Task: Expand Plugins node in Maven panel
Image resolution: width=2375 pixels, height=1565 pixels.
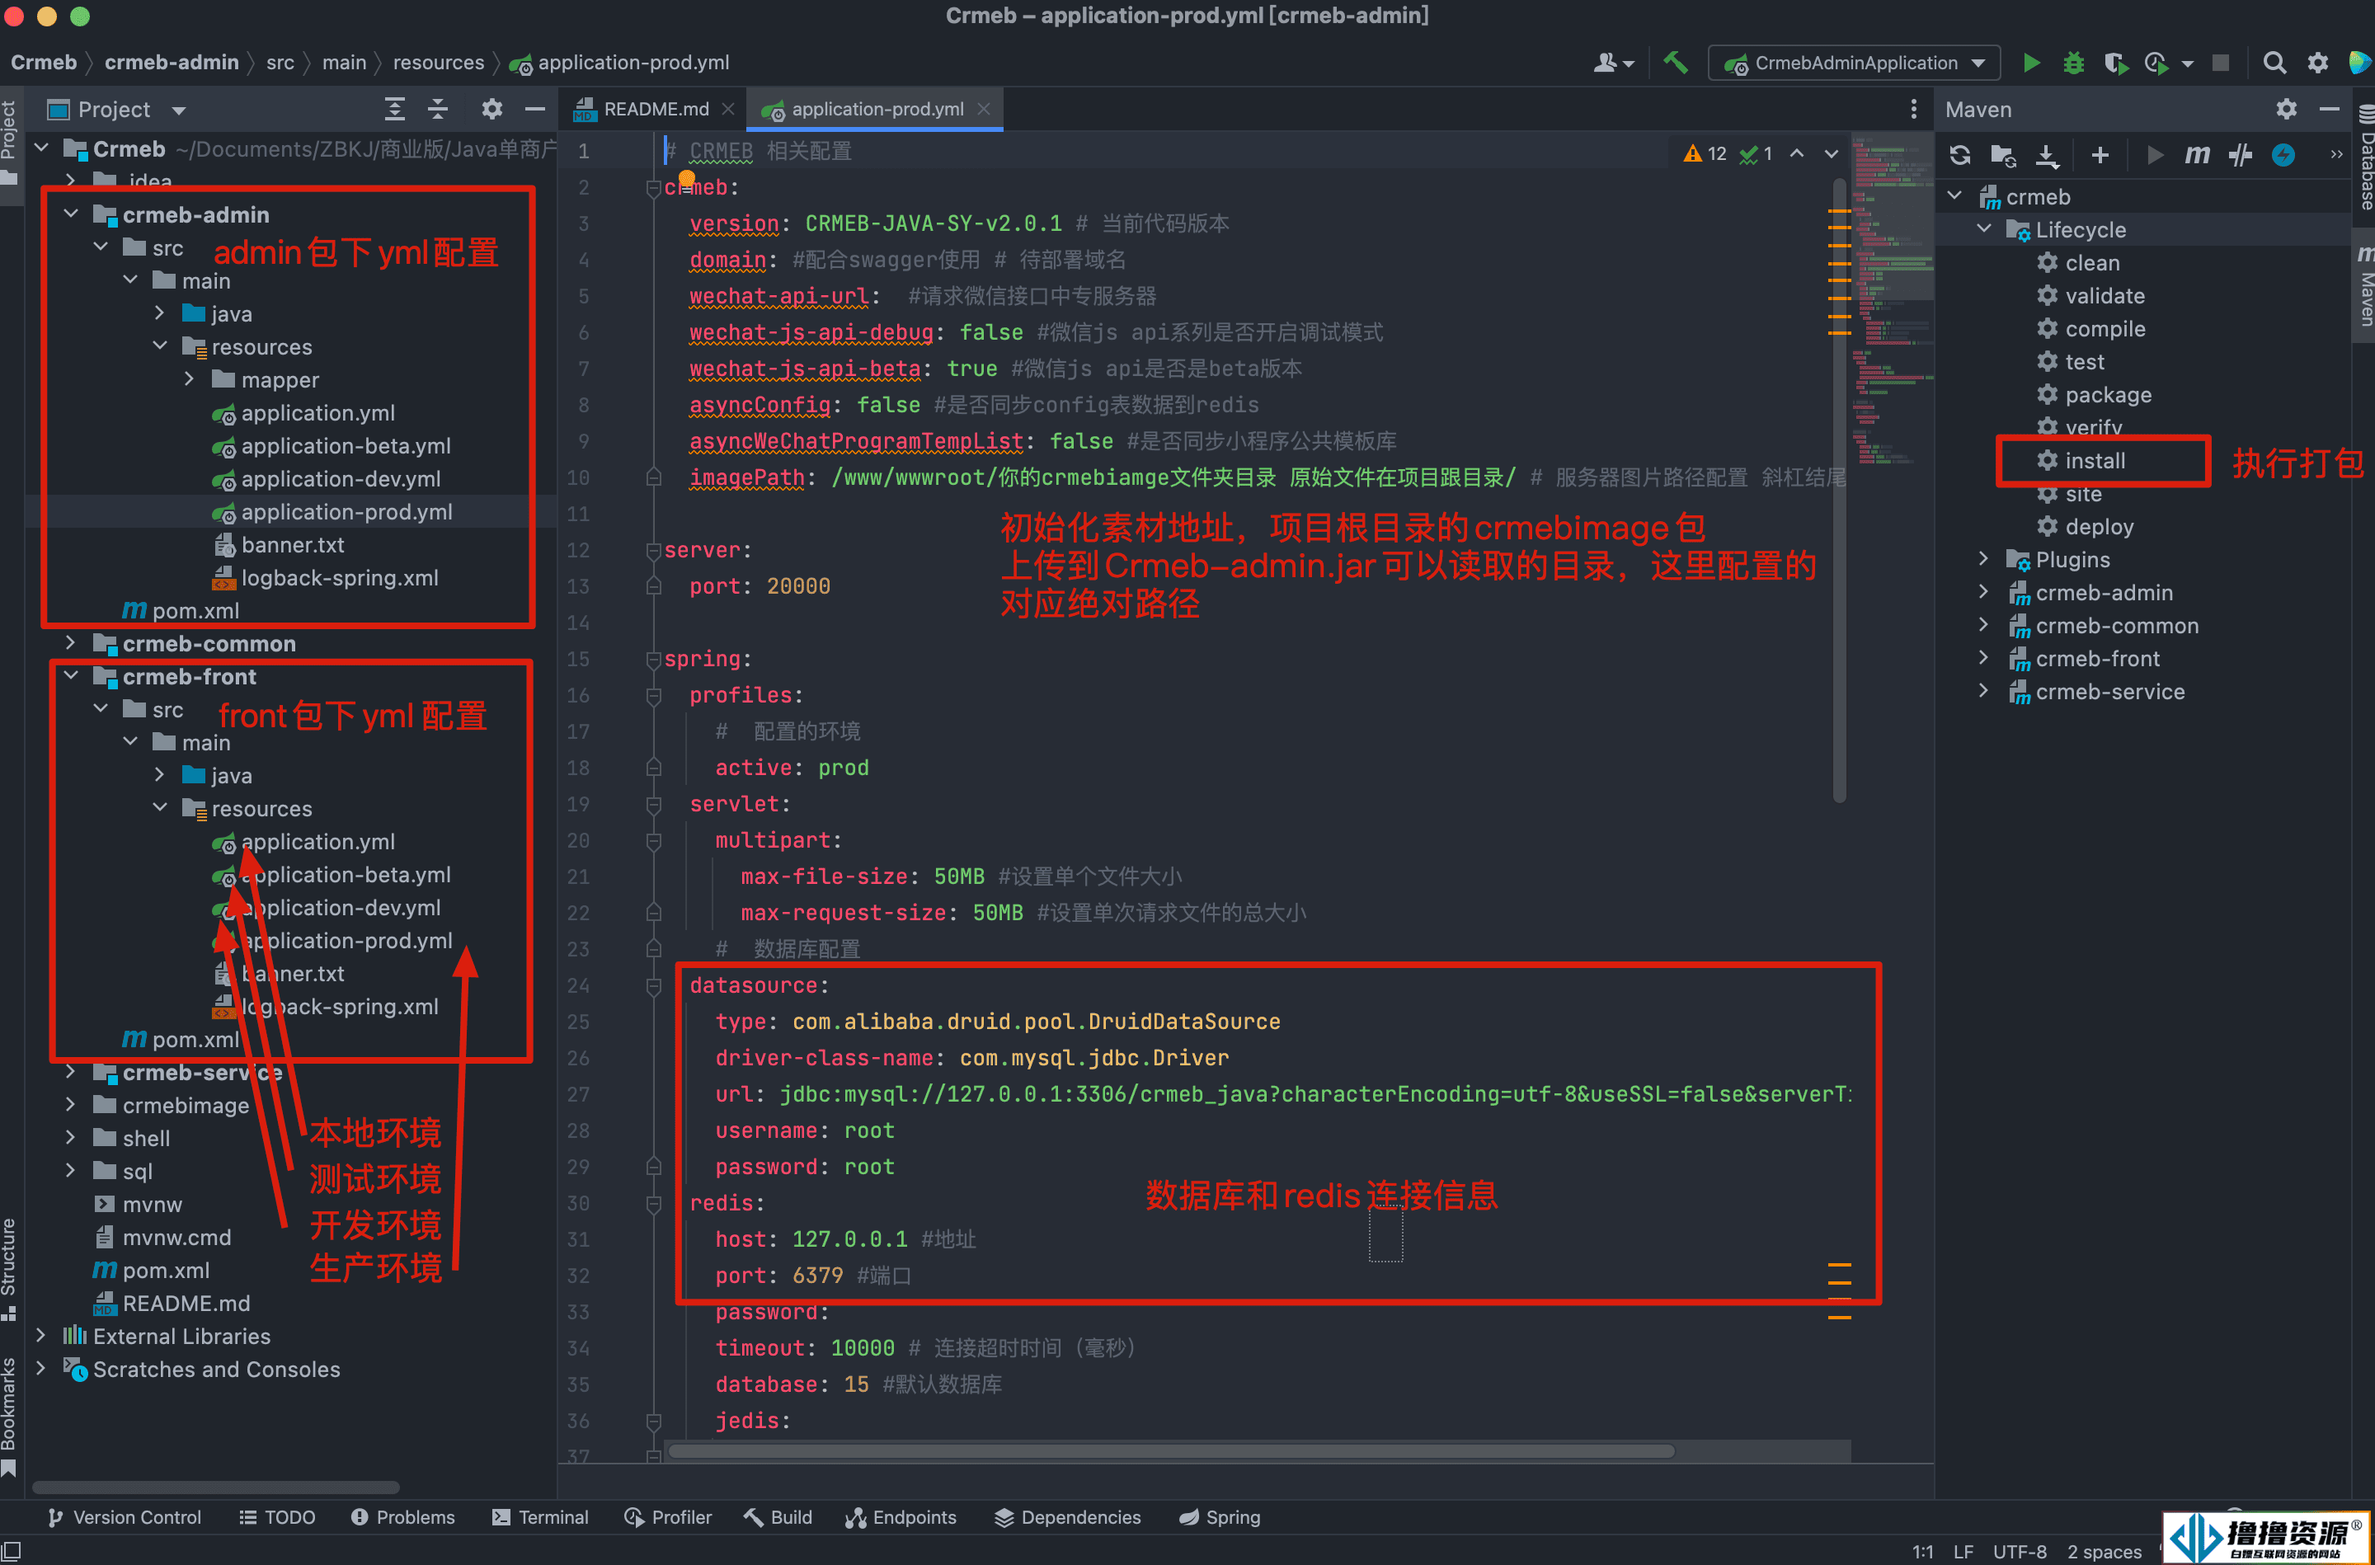Action: coord(1984,559)
